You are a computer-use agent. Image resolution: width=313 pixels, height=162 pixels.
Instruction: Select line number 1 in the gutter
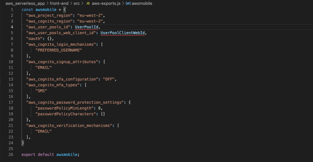12,10
